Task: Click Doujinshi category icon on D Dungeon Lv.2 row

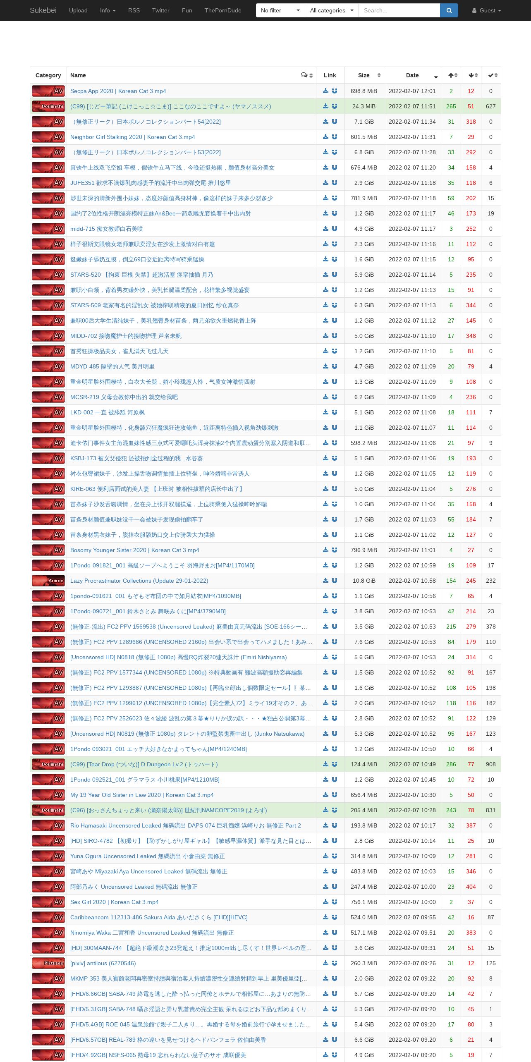Action: click(48, 764)
